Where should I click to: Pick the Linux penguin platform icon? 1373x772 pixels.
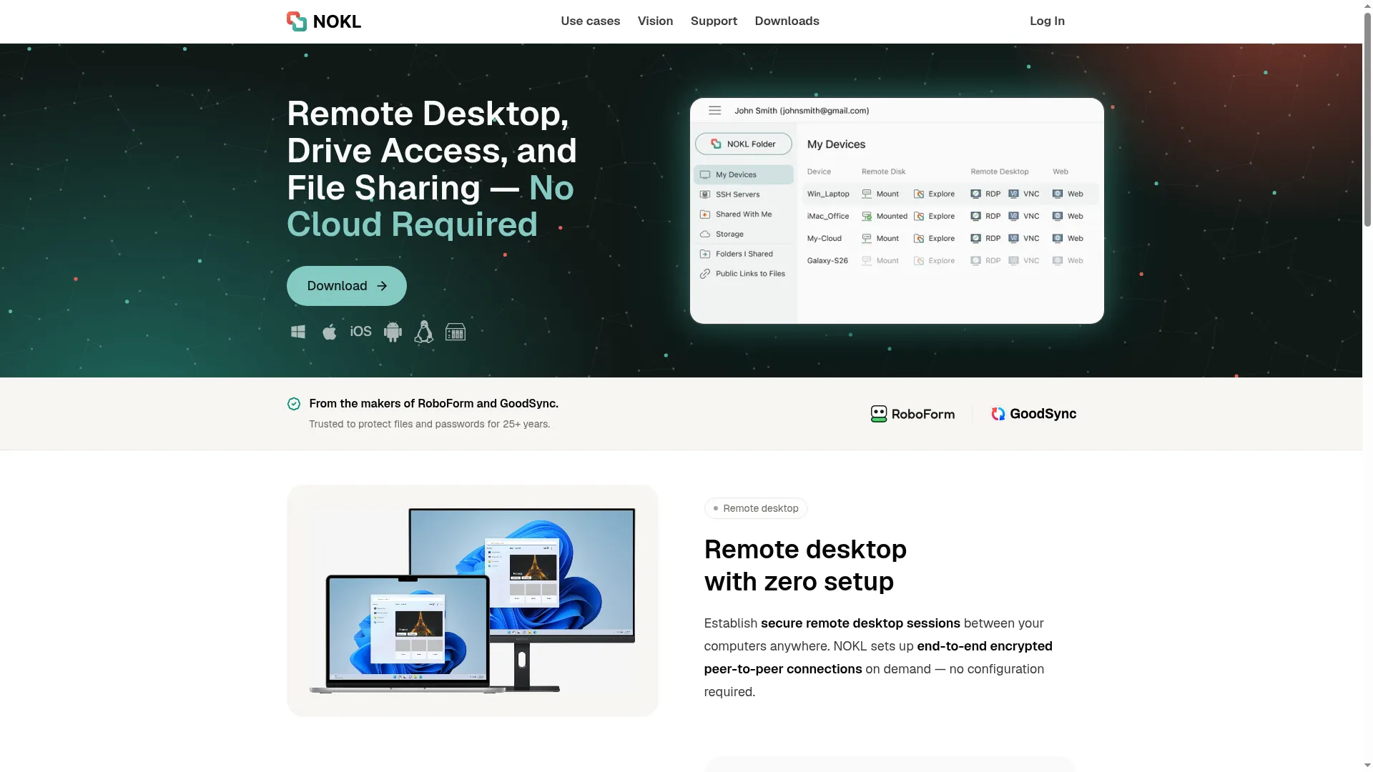(x=424, y=332)
